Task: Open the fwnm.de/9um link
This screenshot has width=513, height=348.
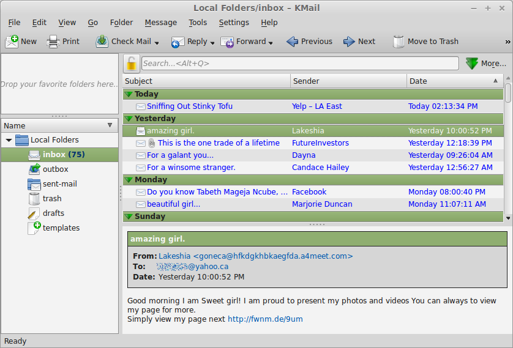Action: (265, 319)
